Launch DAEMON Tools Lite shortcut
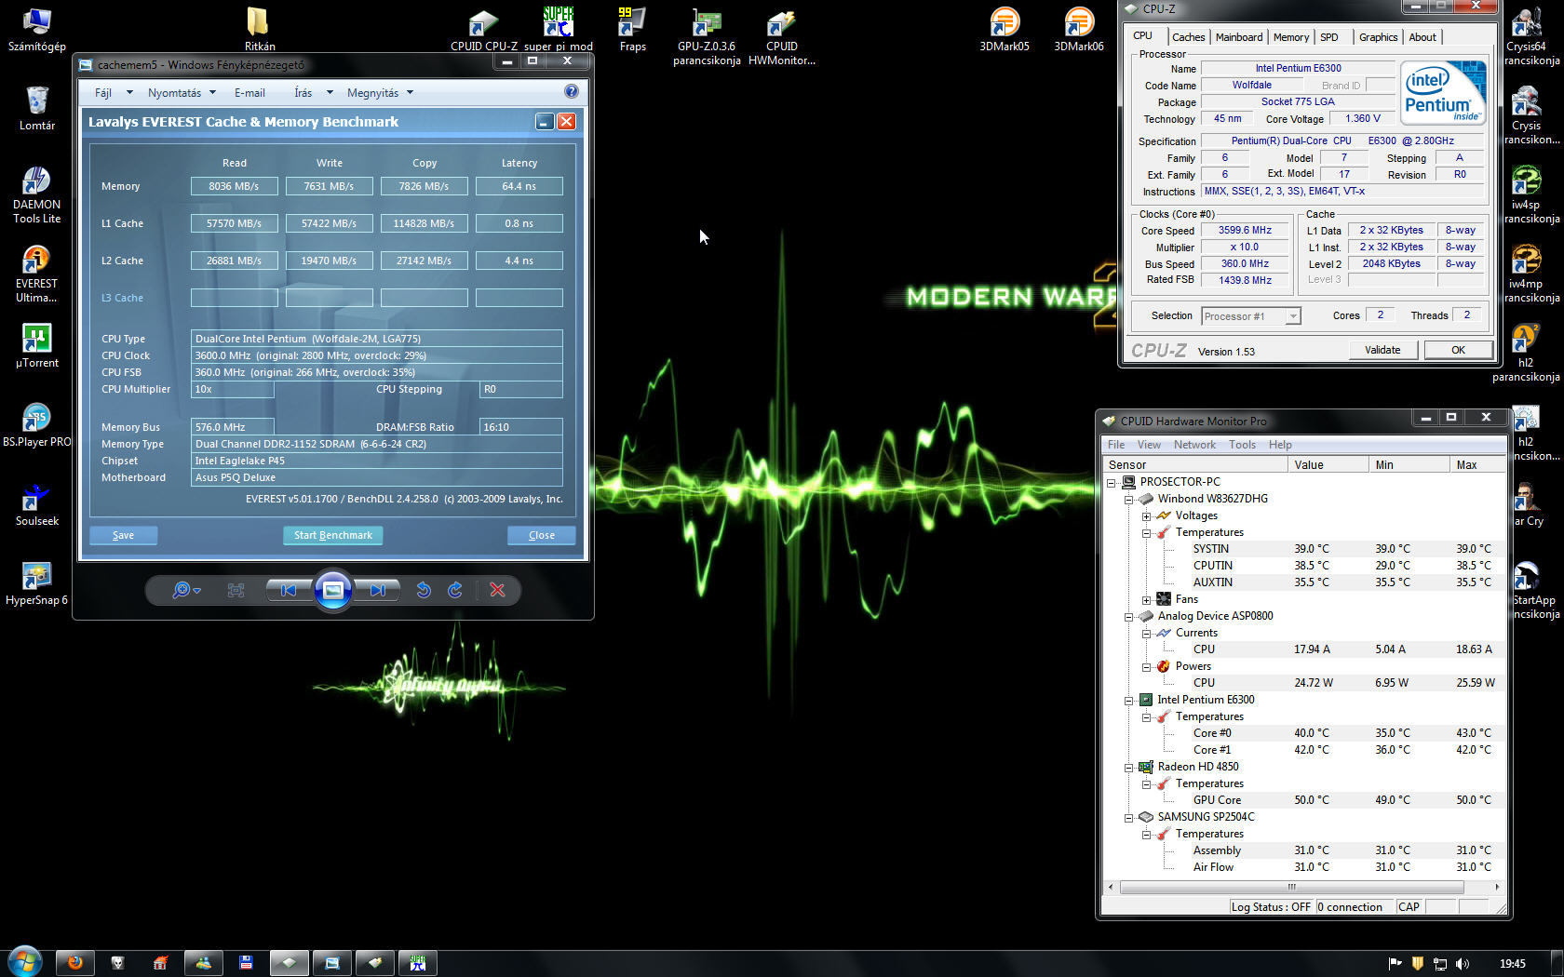The width and height of the screenshot is (1564, 977). click(x=36, y=194)
